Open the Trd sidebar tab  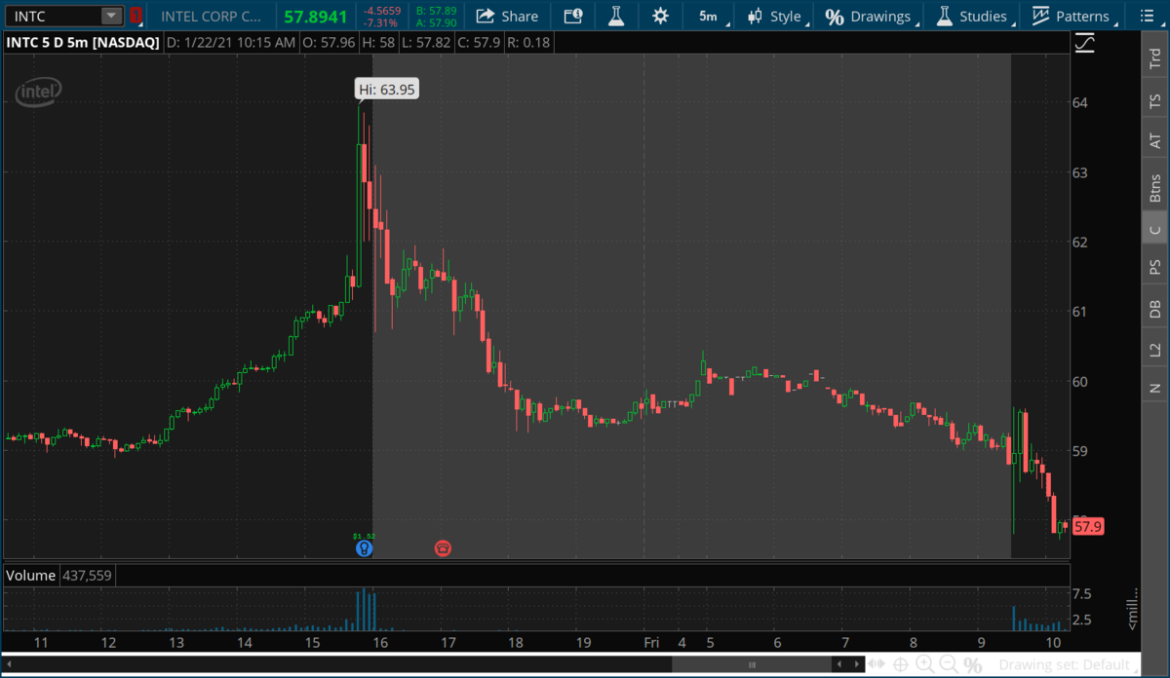pyautogui.click(x=1155, y=58)
